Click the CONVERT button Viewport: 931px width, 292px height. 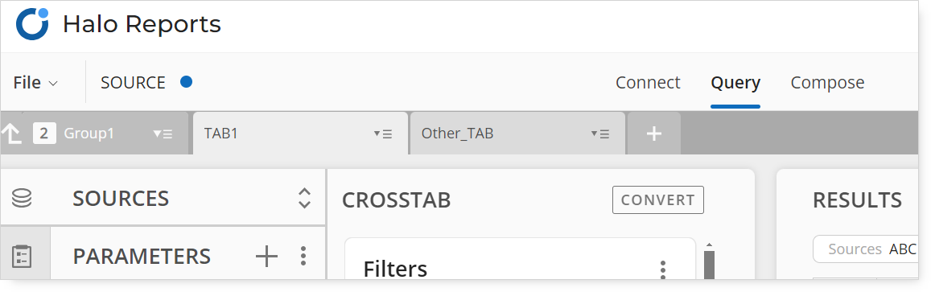[658, 200]
